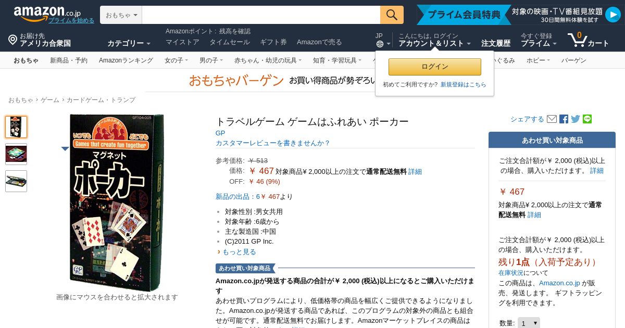Share this product via email envelope icon
The width and height of the screenshot is (625, 328).
click(552, 119)
